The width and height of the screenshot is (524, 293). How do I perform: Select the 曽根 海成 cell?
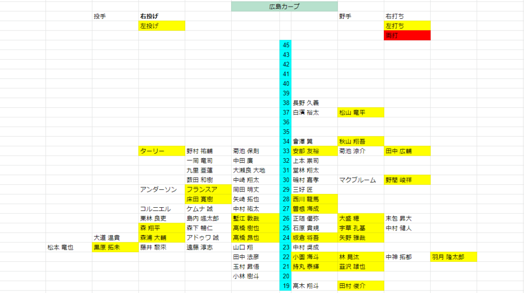[x=314, y=209]
